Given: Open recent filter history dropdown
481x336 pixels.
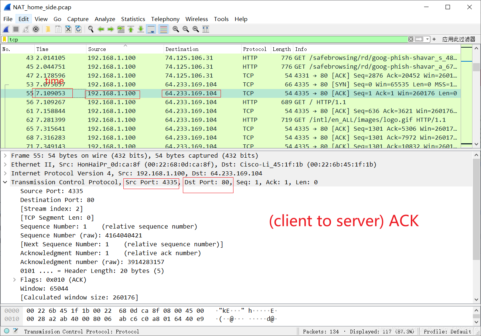Looking at the screenshot, I should [x=427, y=39].
